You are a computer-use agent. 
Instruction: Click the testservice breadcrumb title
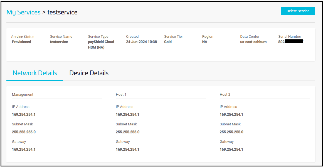coord(62,12)
